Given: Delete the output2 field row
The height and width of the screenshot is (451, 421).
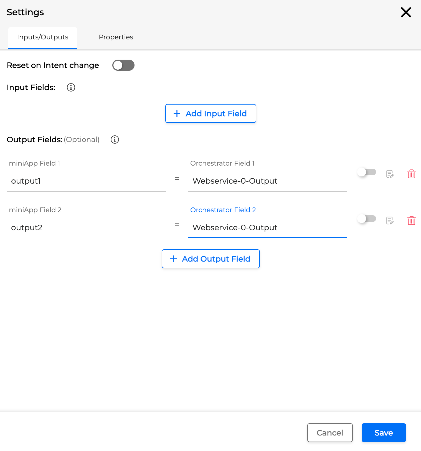Looking at the screenshot, I should 411,221.
